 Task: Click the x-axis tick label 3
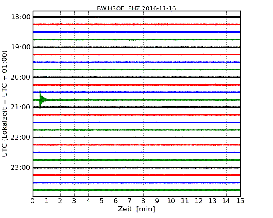(74, 201)
